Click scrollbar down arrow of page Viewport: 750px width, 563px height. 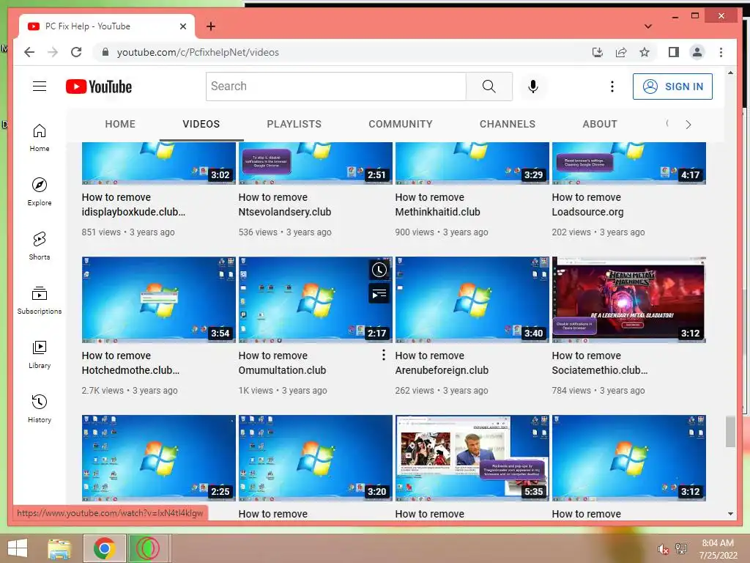730,514
